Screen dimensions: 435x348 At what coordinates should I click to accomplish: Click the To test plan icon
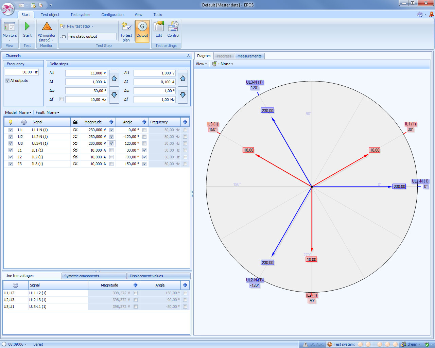tap(126, 27)
